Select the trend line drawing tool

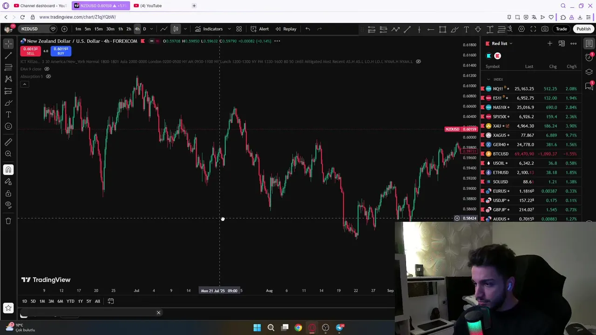[8, 55]
